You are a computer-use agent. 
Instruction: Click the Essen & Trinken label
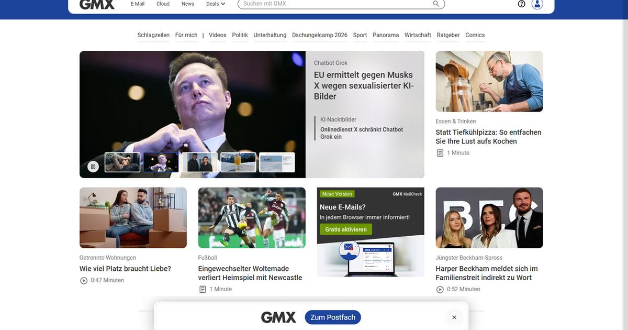point(456,122)
